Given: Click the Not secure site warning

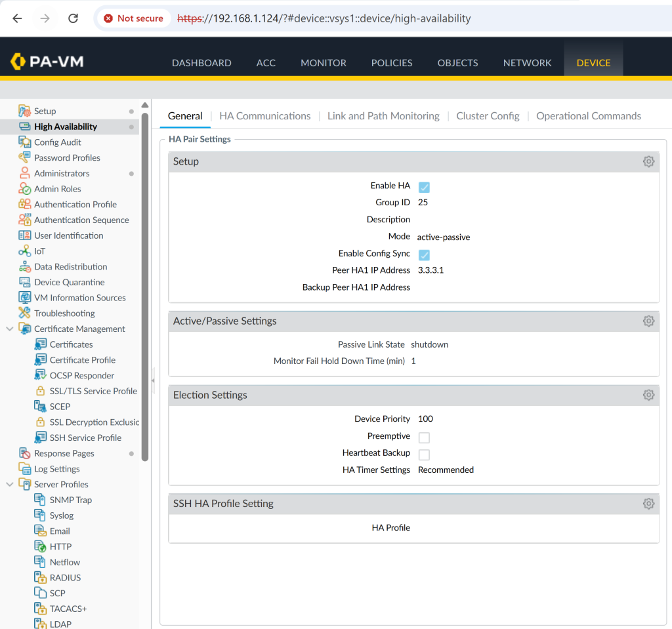Looking at the screenshot, I should [135, 18].
